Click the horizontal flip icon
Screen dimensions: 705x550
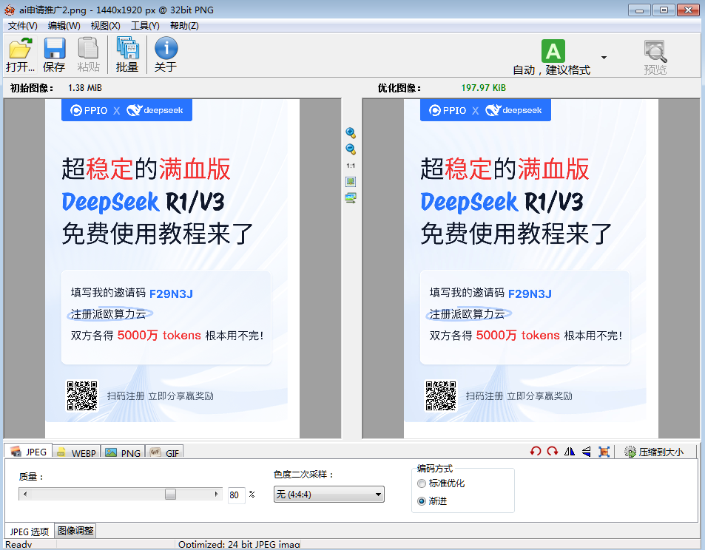[x=568, y=451]
